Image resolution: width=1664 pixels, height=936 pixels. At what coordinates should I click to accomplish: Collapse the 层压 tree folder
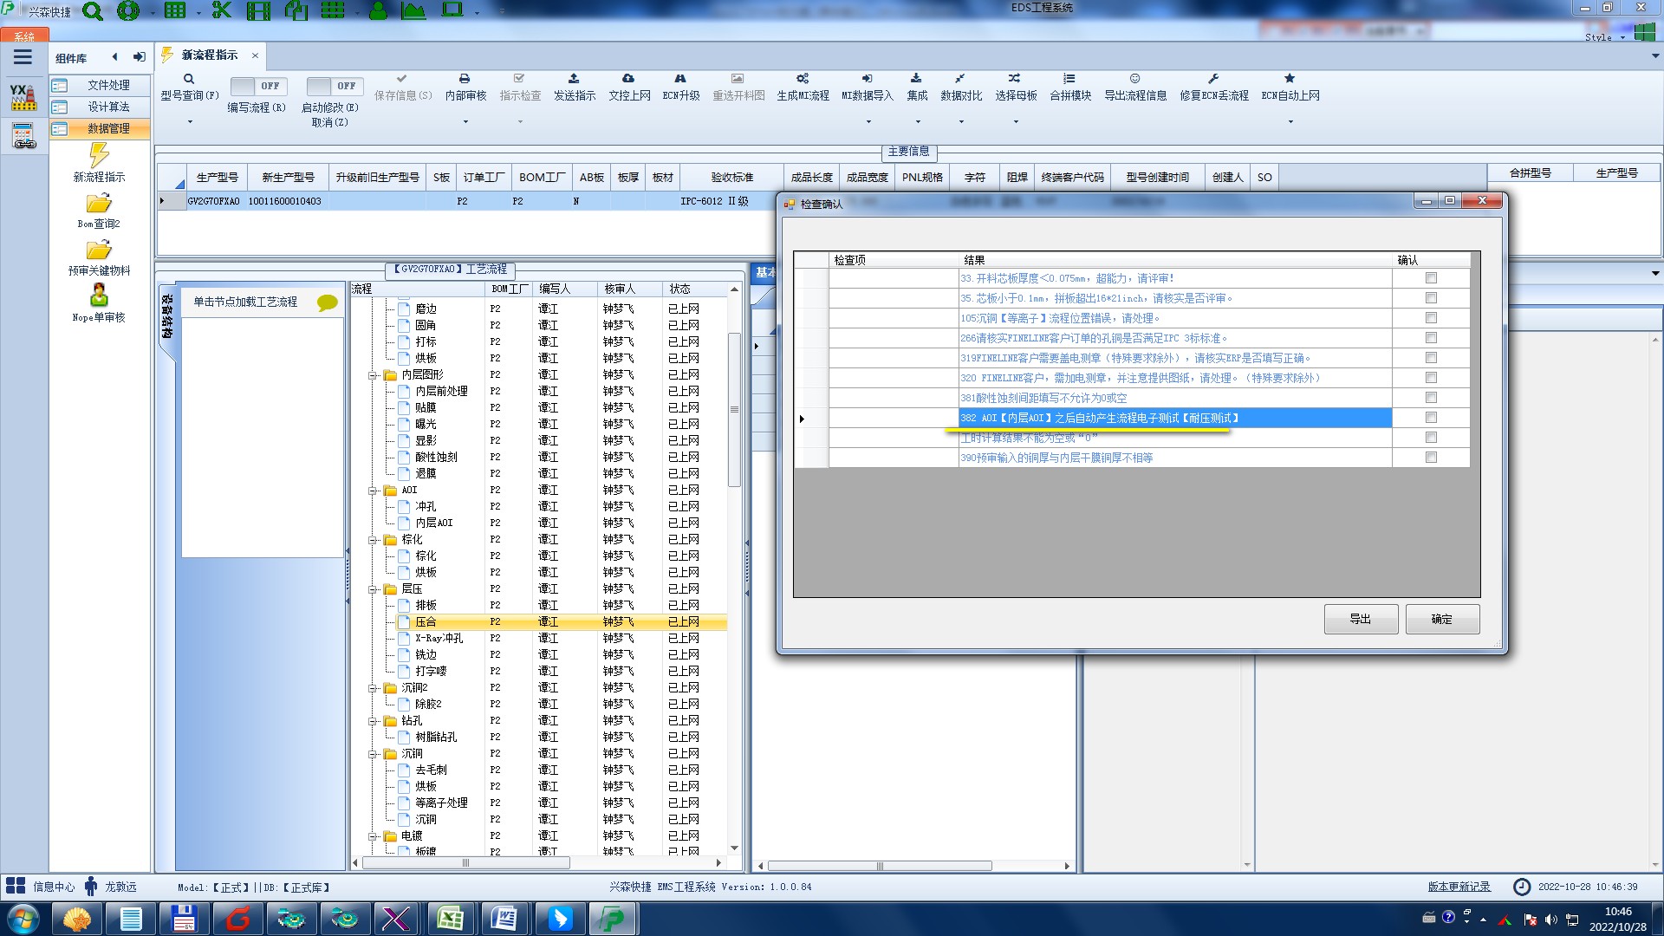pyautogui.click(x=374, y=589)
